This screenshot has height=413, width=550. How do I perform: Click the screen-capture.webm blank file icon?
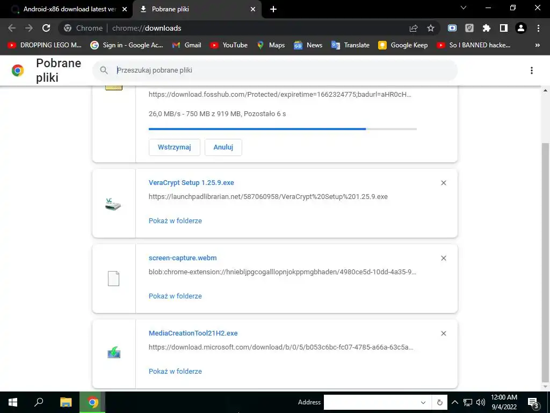click(x=113, y=279)
